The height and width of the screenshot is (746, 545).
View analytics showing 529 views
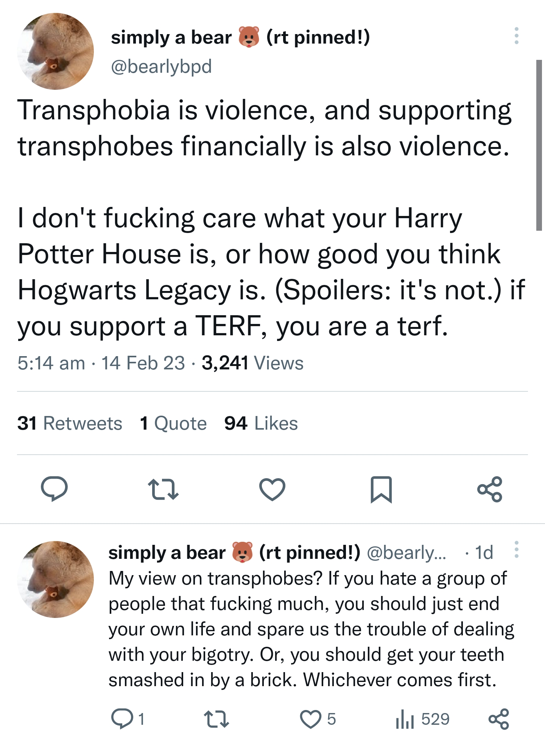[422, 719]
